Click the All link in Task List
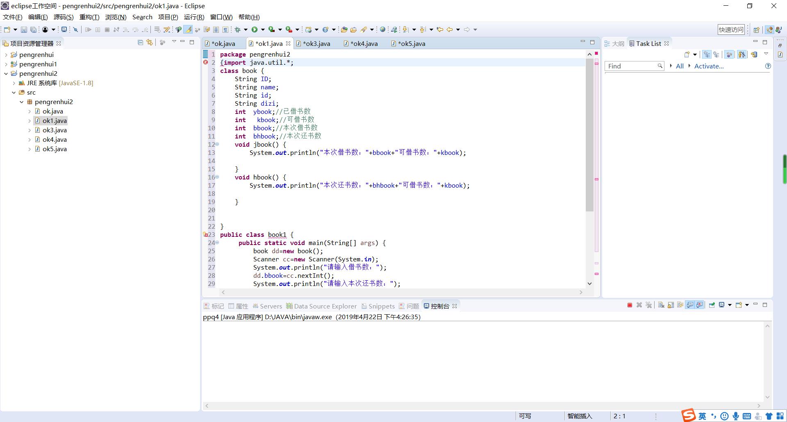This screenshot has width=787, height=422. point(680,66)
